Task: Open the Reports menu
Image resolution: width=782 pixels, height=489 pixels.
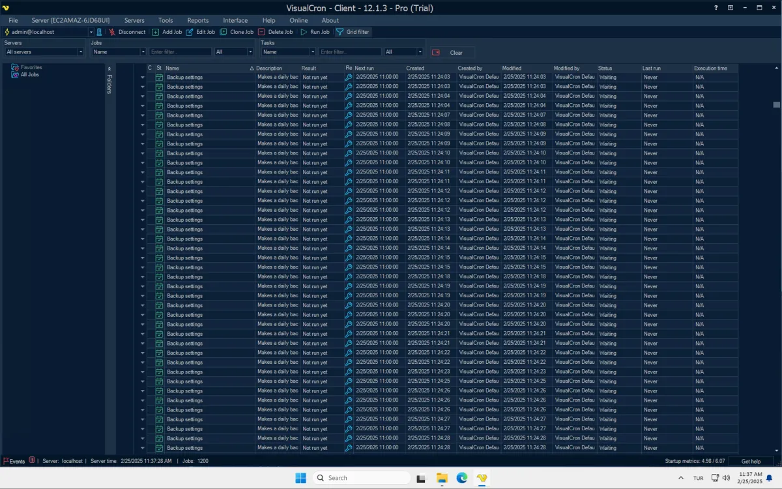Action: point(198,20)
